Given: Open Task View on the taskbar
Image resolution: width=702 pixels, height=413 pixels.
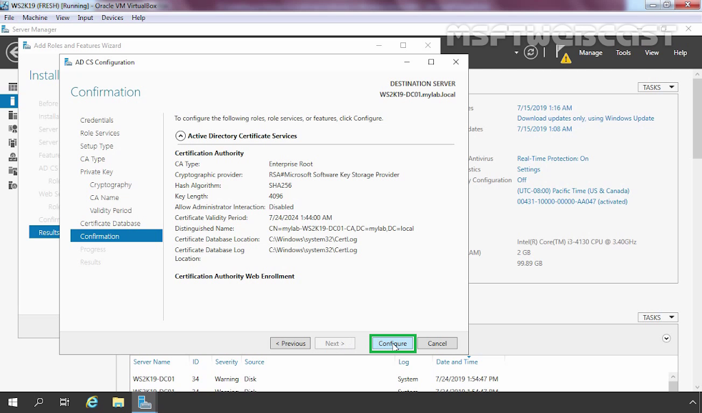Looking at the screenshot, I should tap(65, 402).
